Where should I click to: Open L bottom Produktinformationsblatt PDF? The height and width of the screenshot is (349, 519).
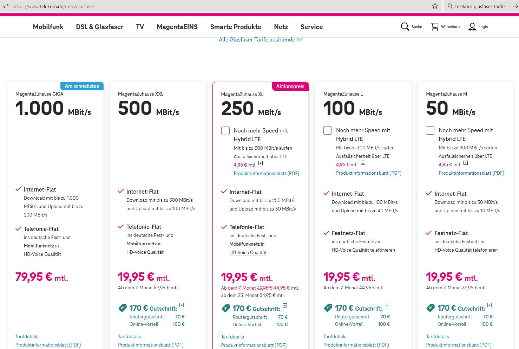(356, 345)
